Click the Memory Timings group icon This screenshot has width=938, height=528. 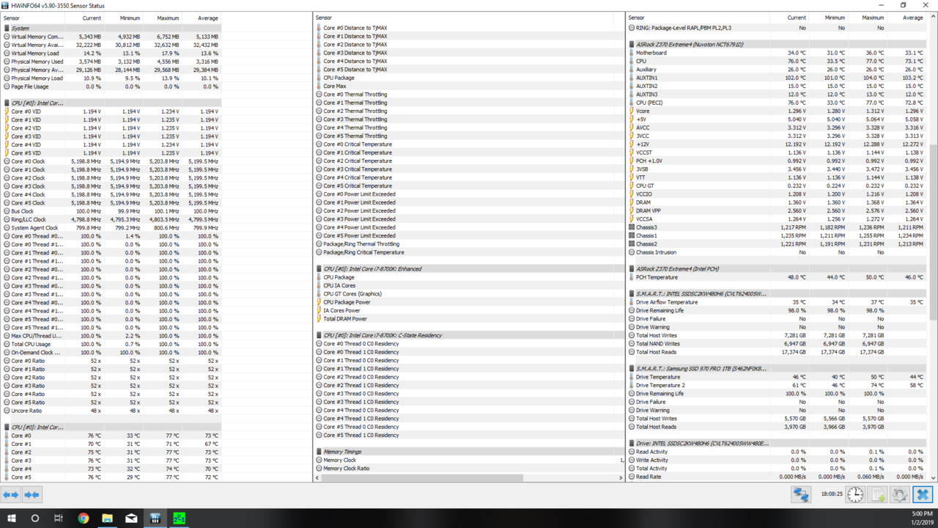coord(319,452)
